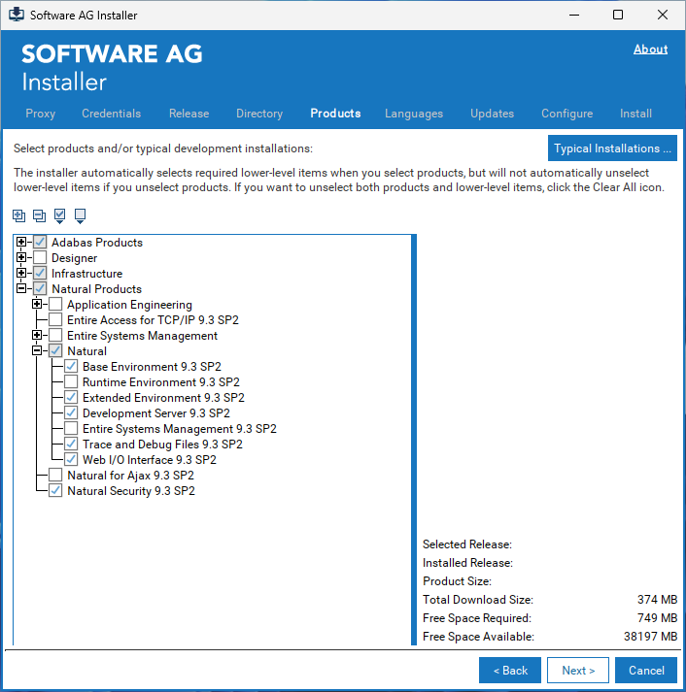686x692 pixels.
Task: Collapse the Natural Products tree node
Action: click(21, 289)
